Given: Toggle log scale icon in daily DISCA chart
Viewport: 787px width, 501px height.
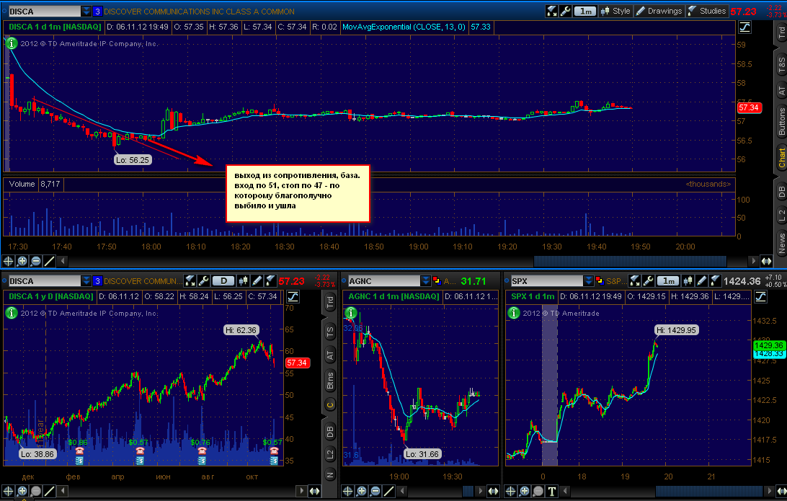Looking at the screenshot, I should 293,297.
